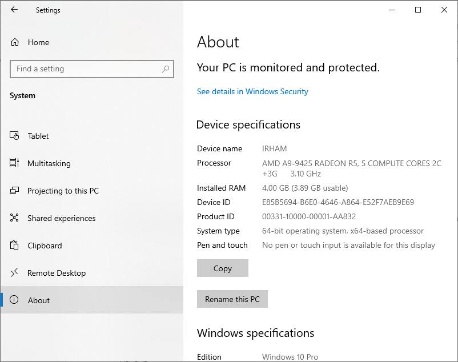Go to Multitasking settings
The image size is (458, 362).
pos(92,163)
